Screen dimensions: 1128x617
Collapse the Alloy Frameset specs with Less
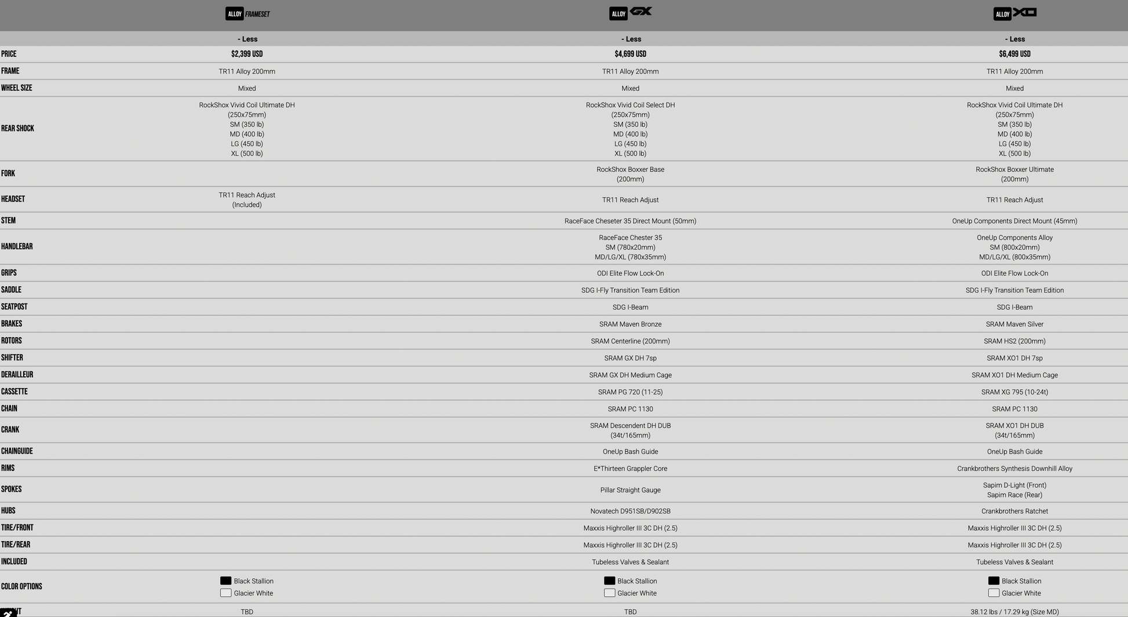248,39
